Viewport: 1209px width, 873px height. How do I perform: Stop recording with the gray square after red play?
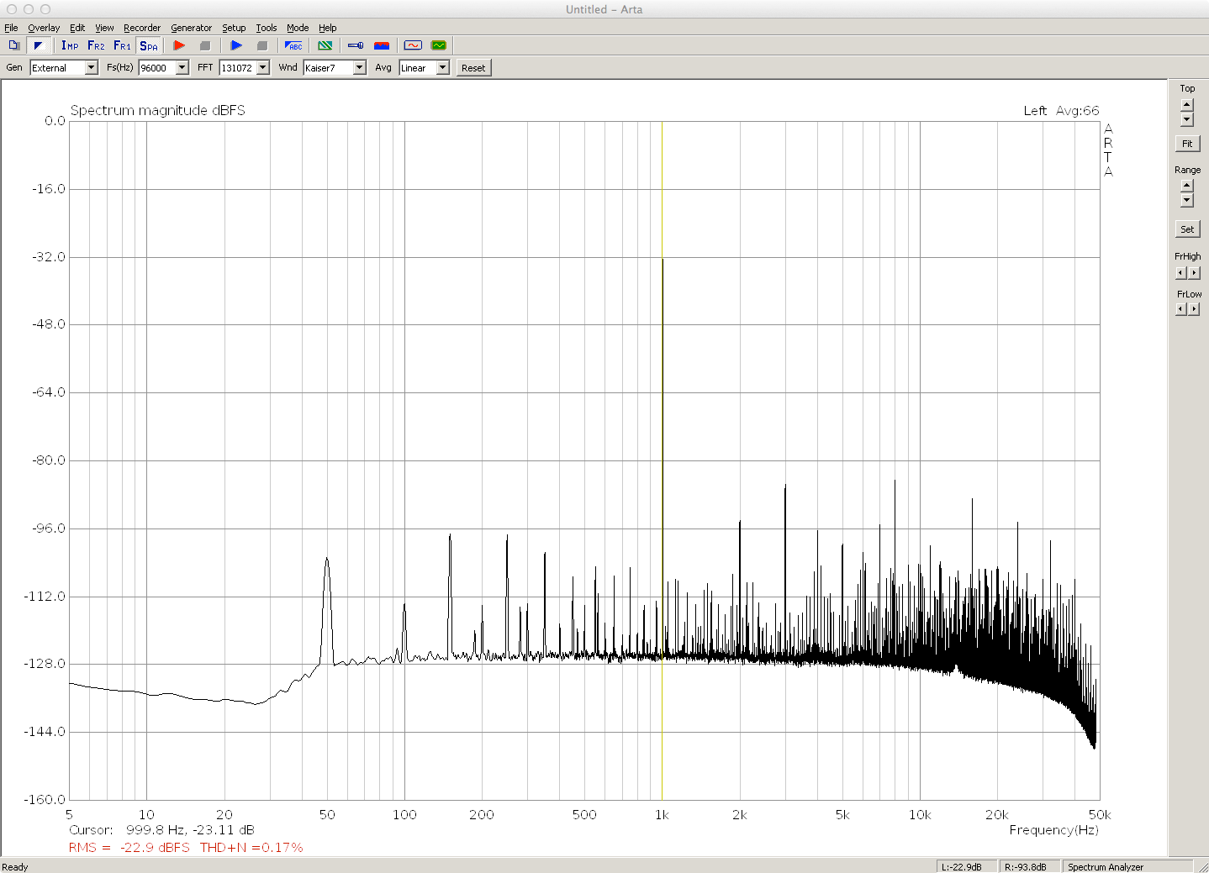click(x=205, y=45)
